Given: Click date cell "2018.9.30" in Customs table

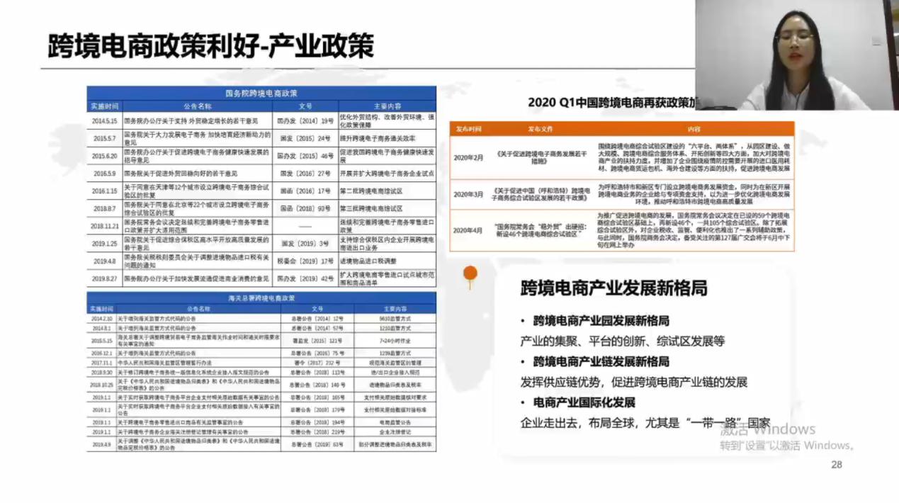Looking at the screenshot, I should pos(101,372).
